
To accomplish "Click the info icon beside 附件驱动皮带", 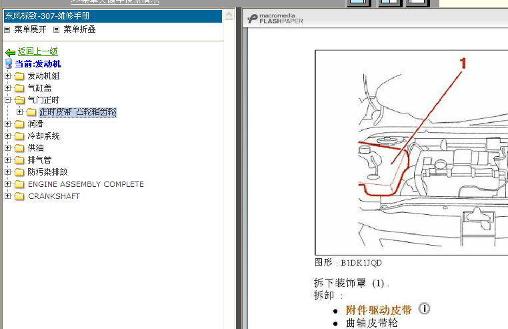I will tap(424, 308).
